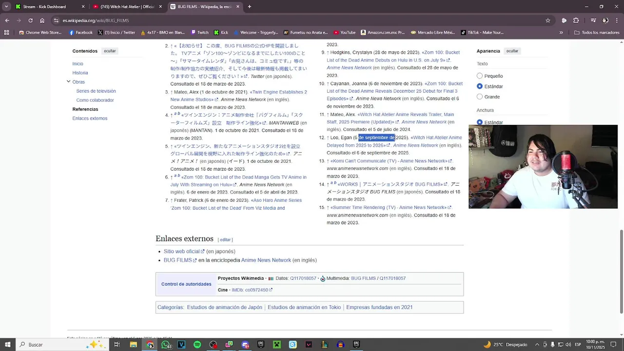624x351 pixels.
Task: Open the Twitch bookmark
Action: [200, 33]
